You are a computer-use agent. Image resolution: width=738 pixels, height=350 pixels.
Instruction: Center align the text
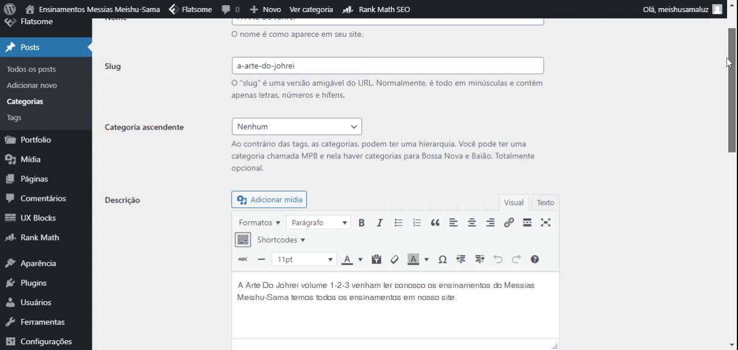pyautogui.click(x=472, y=223)
